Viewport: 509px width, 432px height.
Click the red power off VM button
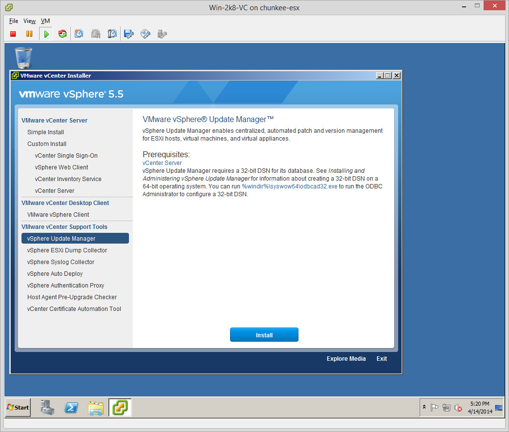(x=13, y=34)
